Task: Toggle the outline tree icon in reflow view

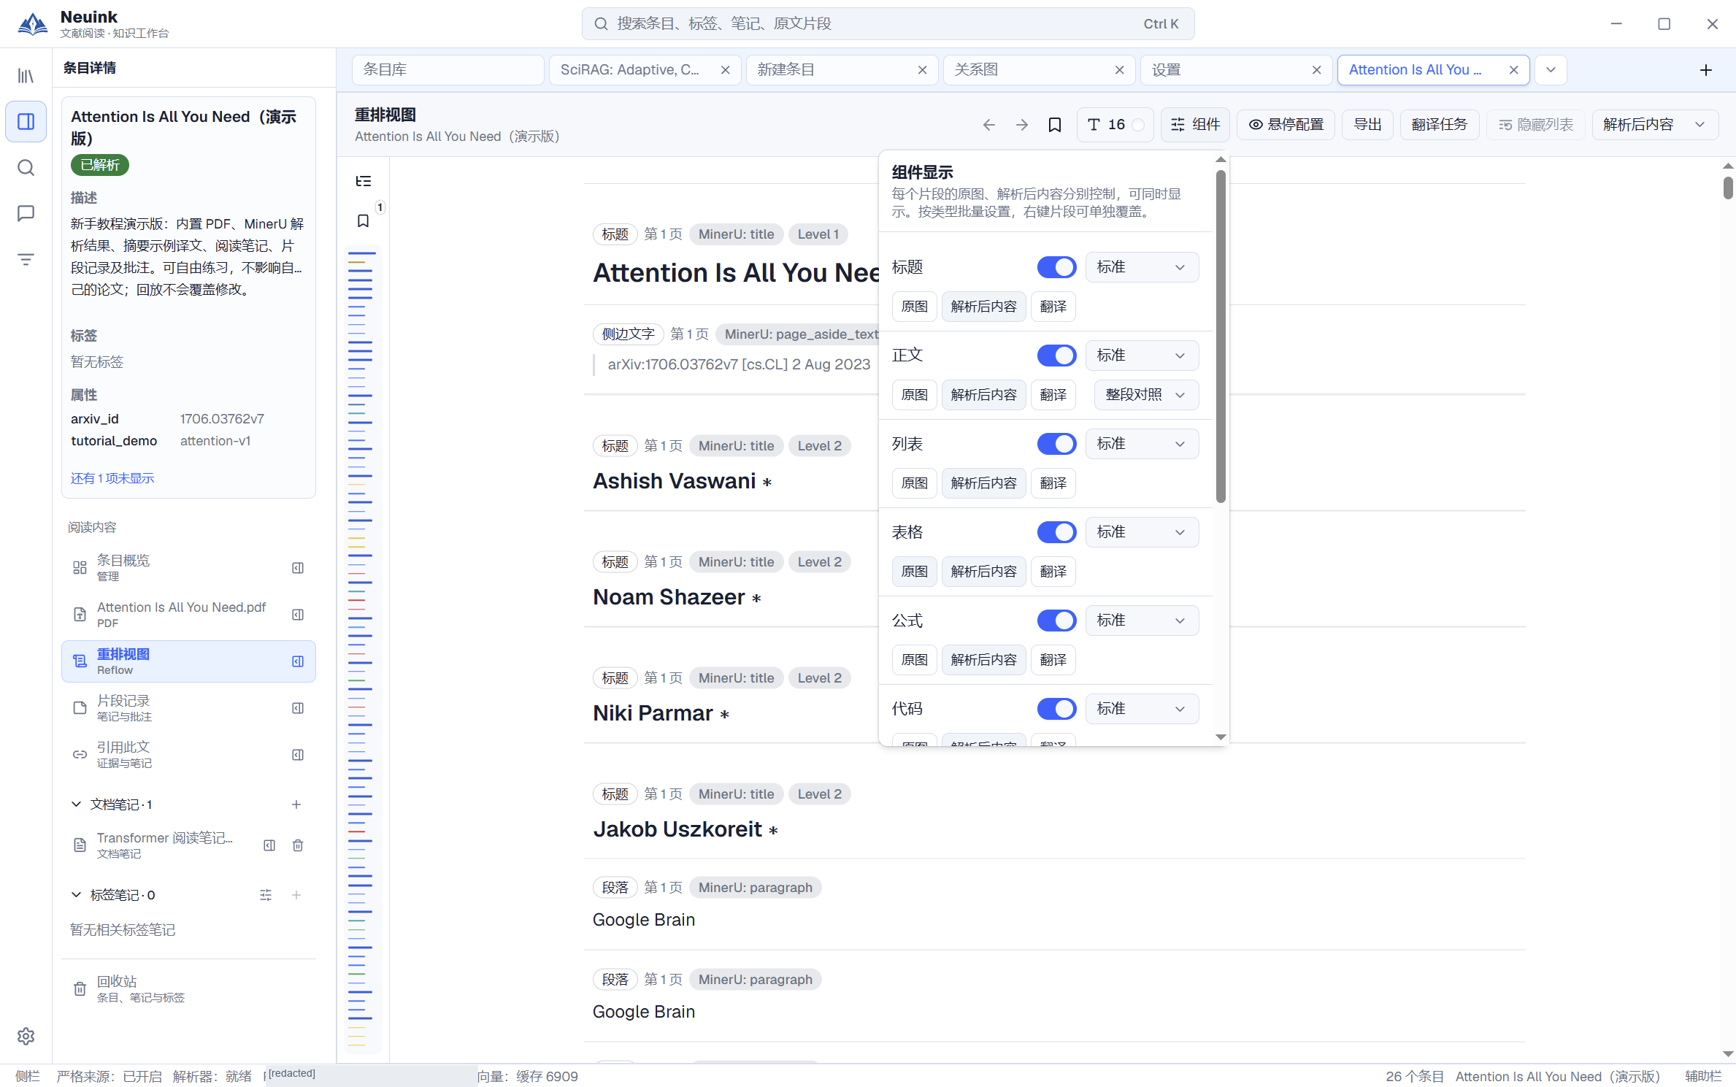Action: tap(363, 181)
